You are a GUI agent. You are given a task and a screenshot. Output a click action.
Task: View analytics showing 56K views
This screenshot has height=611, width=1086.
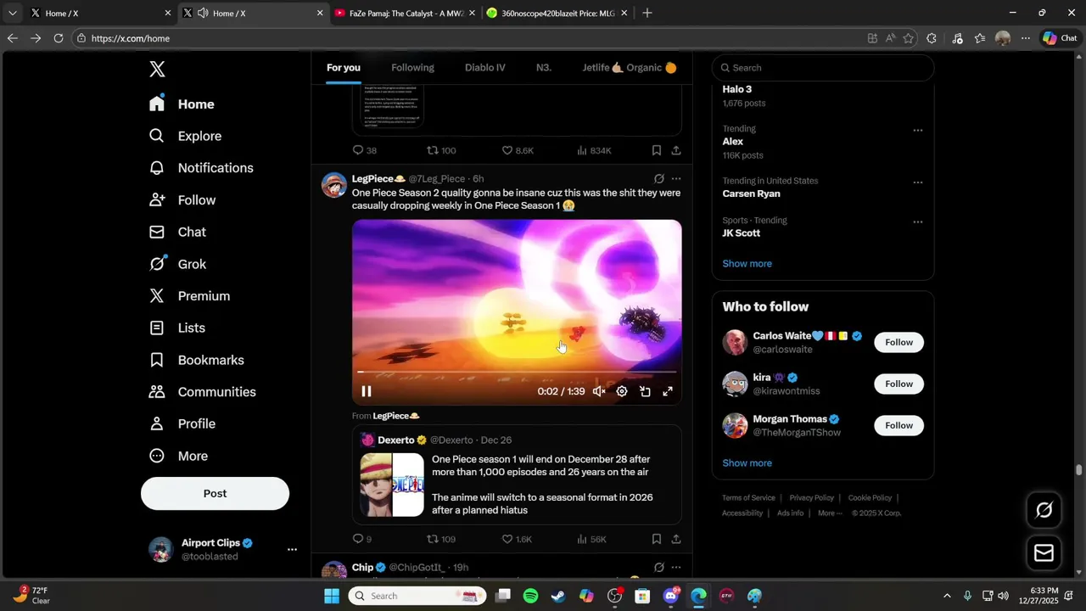[591, 539]
